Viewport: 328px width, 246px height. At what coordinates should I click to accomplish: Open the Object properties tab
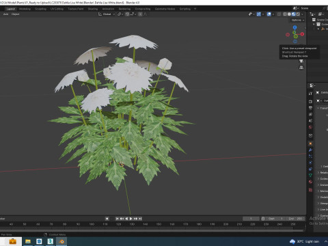pyautogui.click(x=310, y=143)
